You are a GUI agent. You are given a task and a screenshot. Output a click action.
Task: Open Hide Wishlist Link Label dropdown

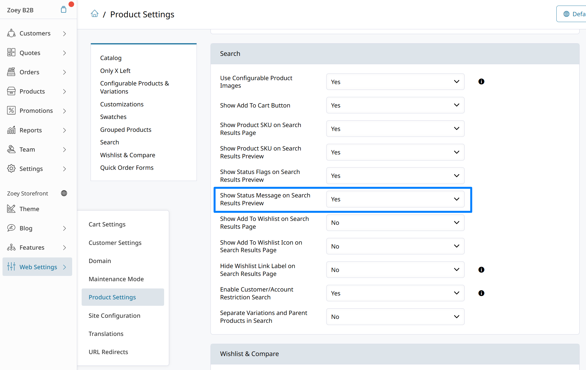(x=395, y=270)
